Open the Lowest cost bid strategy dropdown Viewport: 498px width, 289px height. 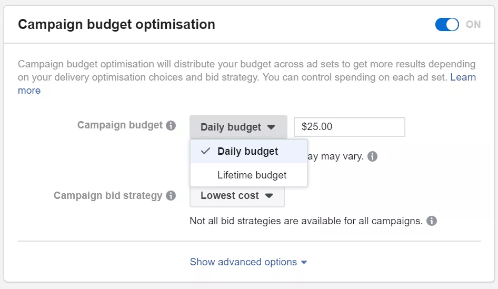tap(237, 196)
